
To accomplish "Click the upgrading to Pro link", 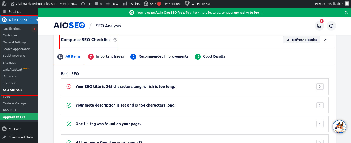I will point(246,13).
